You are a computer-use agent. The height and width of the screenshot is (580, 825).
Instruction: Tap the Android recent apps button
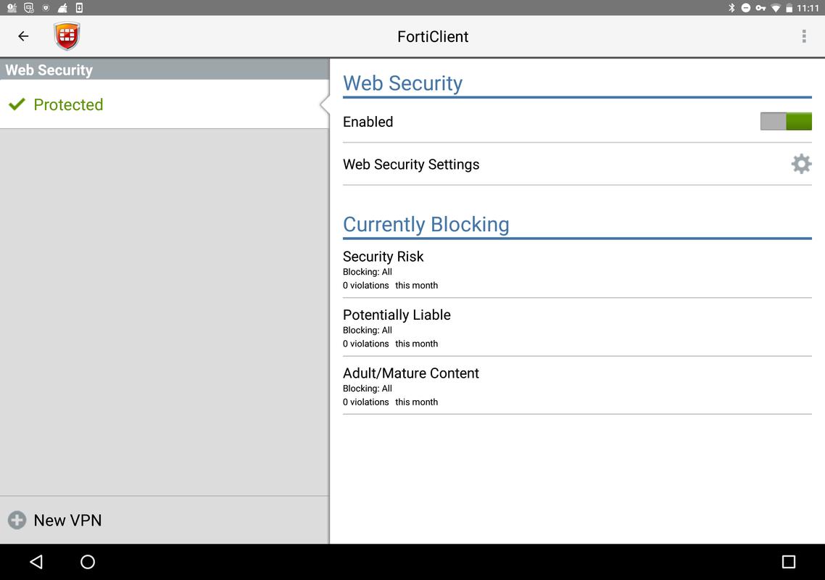click(x=788, y=562)
